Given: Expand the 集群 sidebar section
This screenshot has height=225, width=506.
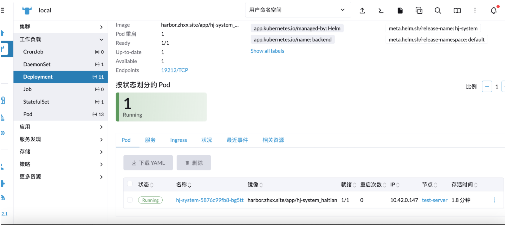Looking at the screenshot, I should tap(61, 27).
